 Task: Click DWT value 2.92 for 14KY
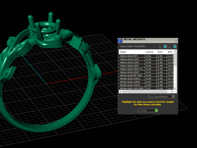coord(160,62)
